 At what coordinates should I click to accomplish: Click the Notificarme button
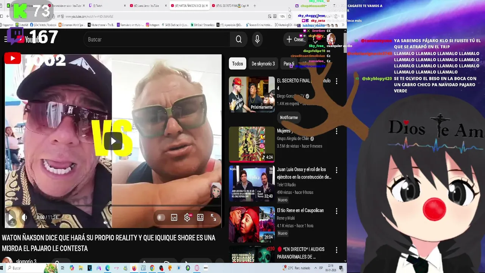(x=289, y=118)
